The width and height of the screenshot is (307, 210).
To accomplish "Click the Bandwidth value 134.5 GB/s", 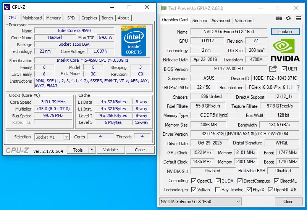I will (279, 124).
